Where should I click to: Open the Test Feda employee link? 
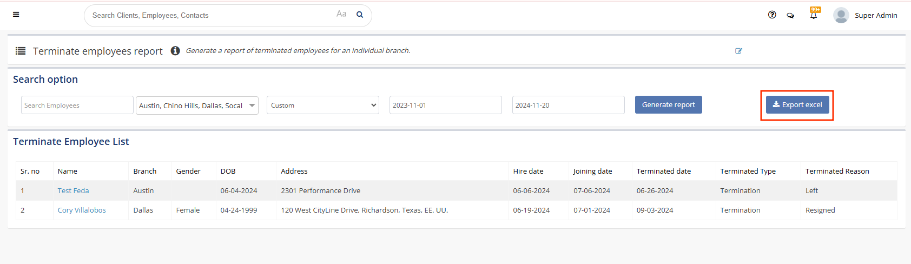point(73,191)
